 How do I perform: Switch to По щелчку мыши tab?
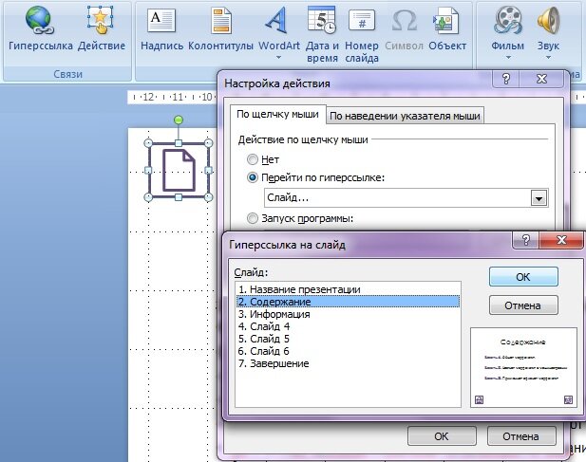point(277,114)
